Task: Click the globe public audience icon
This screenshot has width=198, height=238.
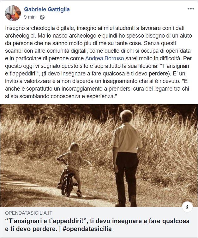Action: (42, 17)
